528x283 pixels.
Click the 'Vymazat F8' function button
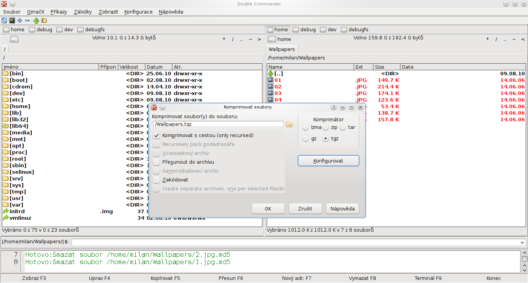(362, 278)
